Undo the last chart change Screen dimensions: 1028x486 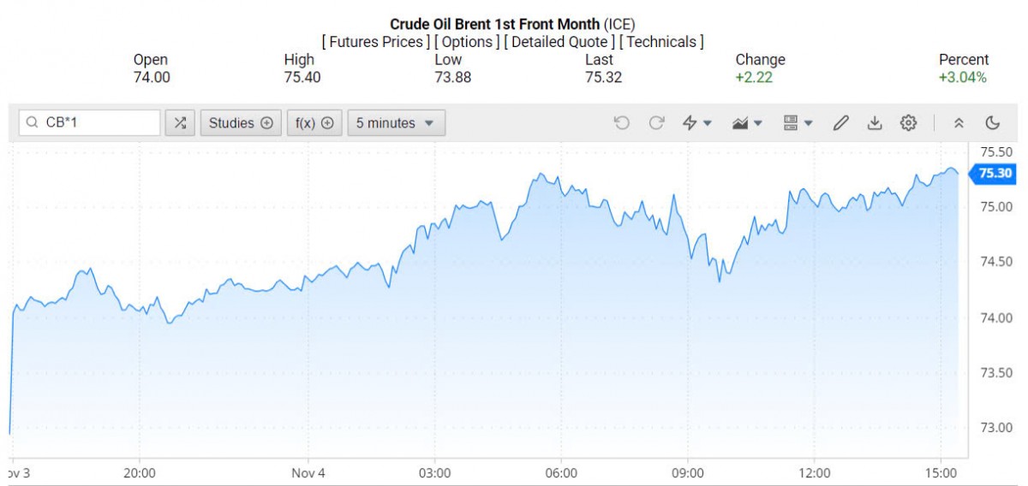(622, 123)
